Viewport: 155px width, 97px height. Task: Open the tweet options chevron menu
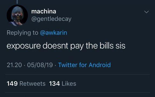[x=146, y=12]
